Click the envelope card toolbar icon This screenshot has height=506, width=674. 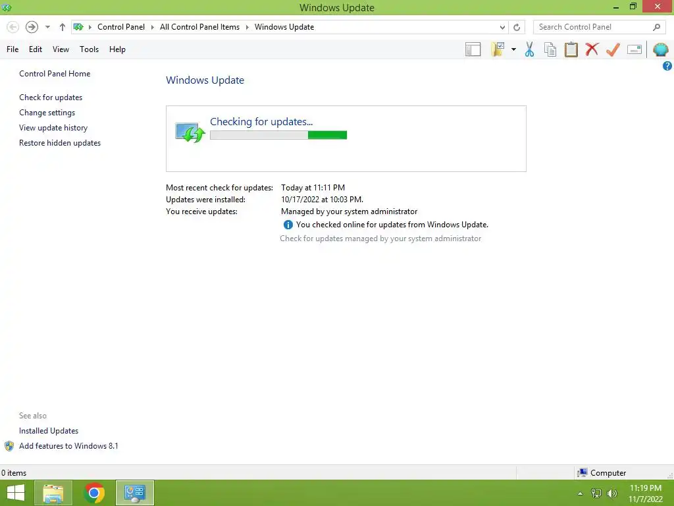point(635,49)
